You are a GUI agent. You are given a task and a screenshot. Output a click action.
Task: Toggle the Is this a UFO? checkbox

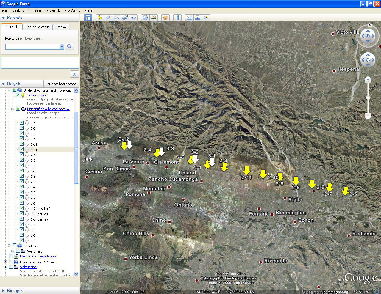tap(18, 95)
